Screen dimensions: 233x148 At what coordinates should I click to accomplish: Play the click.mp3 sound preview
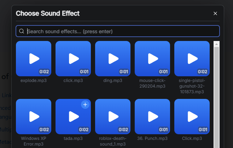(73, 58)
